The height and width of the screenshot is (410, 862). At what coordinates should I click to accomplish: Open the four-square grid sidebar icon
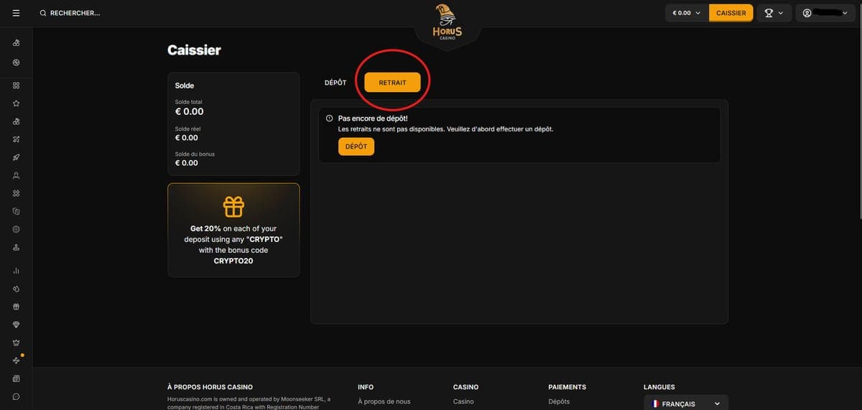(x=16, y=85)
